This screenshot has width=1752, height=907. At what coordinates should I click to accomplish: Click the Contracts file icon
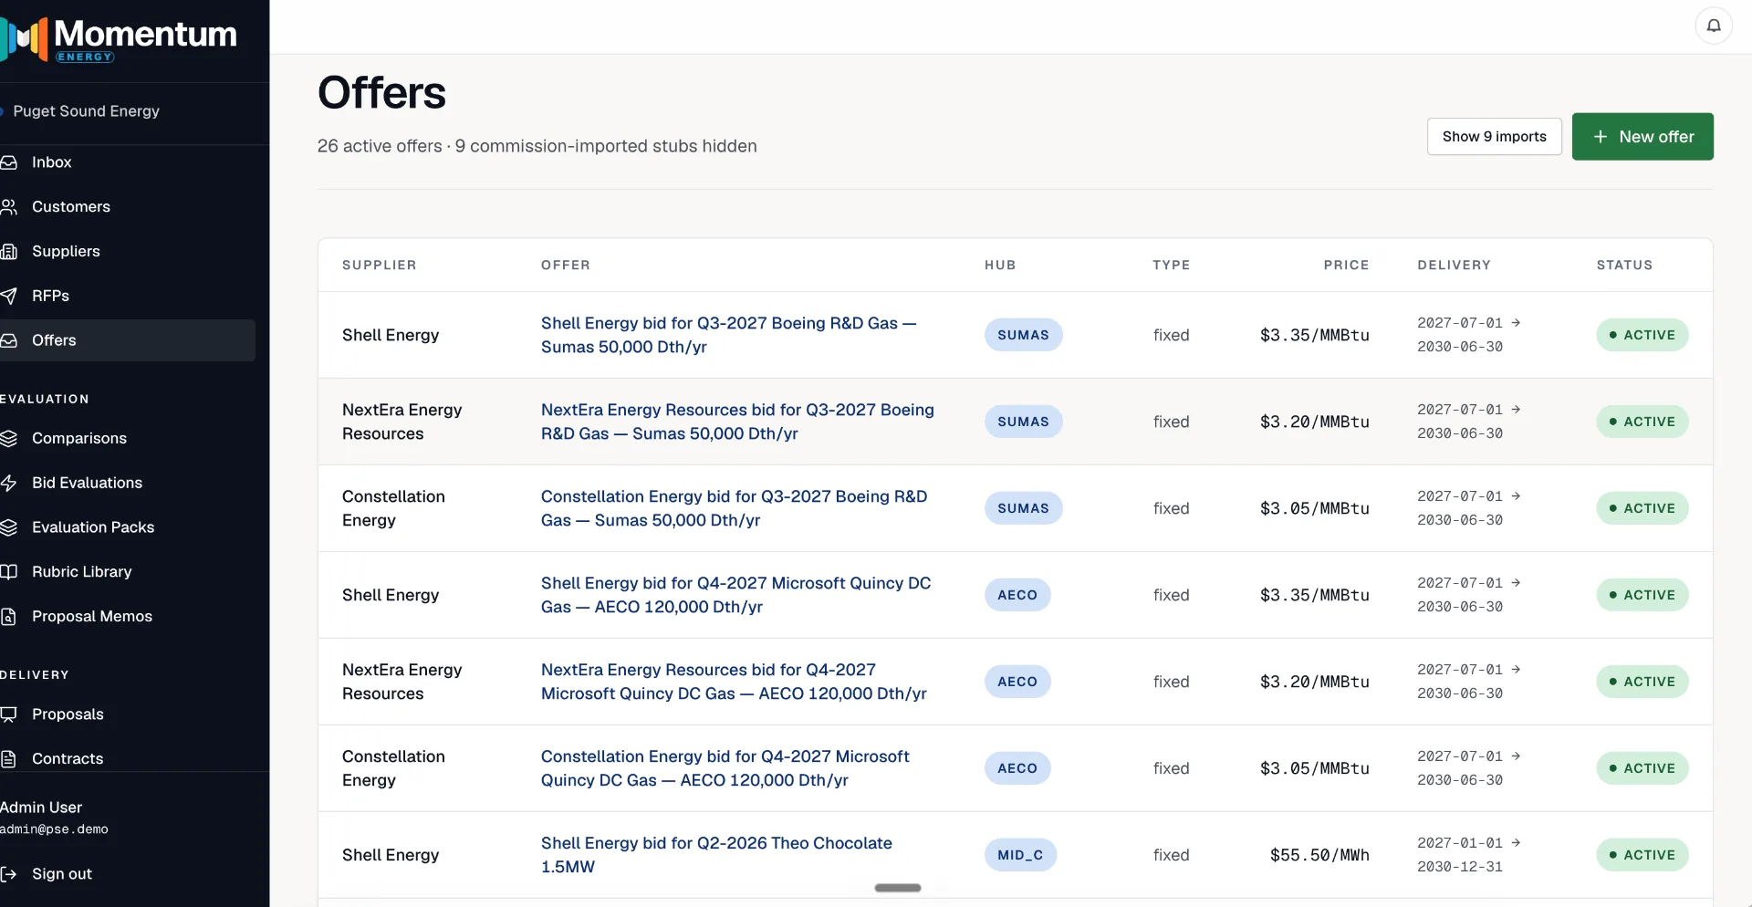pos(9,759)
